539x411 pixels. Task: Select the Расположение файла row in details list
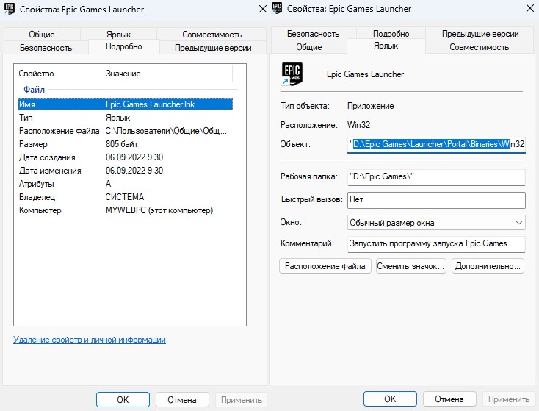coord(125,131)
